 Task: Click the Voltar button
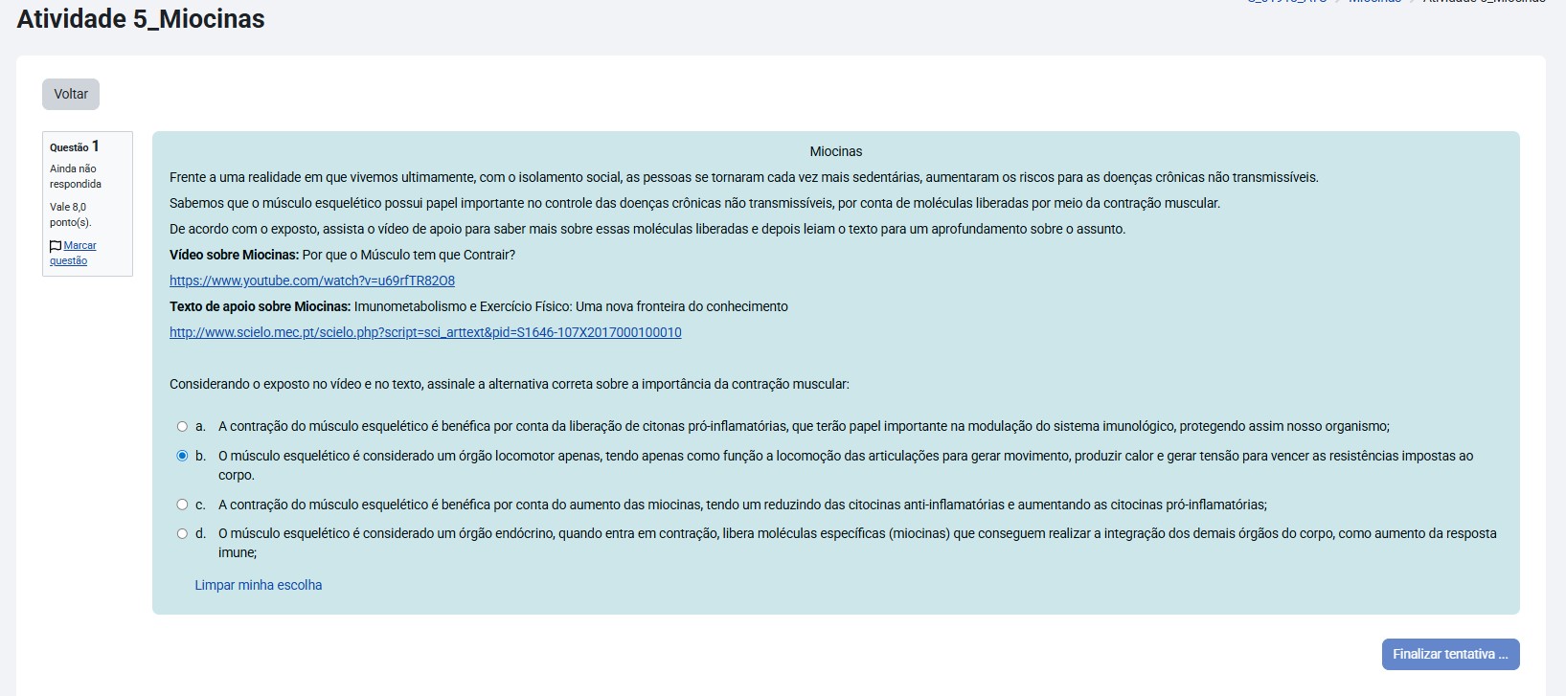(x=71, y=94)
